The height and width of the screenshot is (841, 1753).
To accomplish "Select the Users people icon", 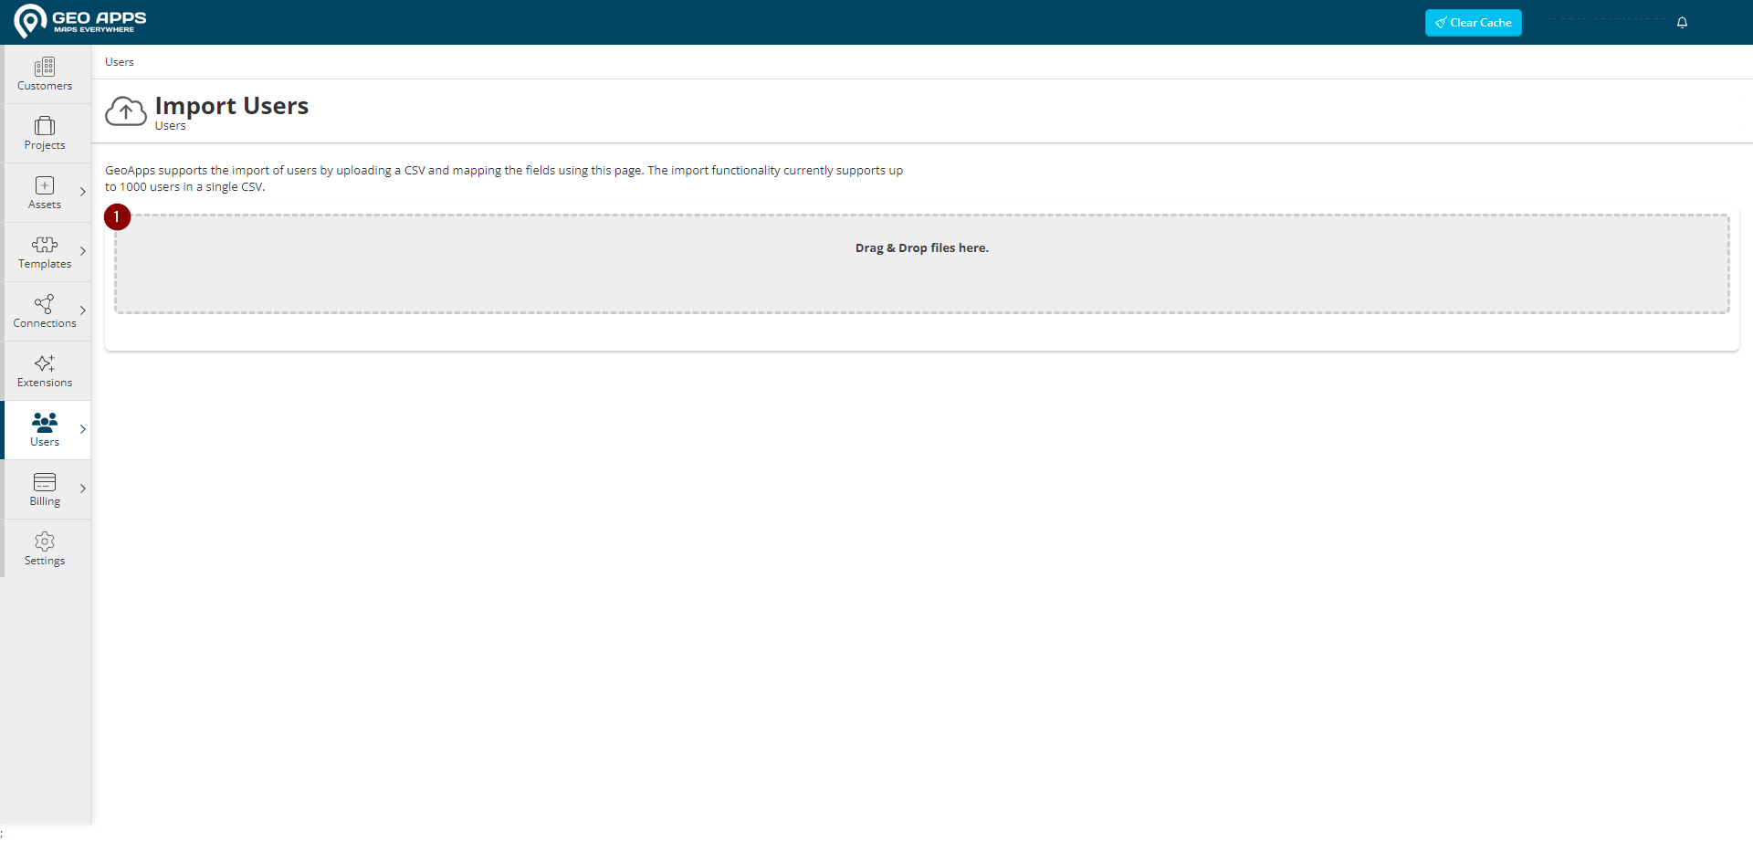I will click(x=45, y=422).
